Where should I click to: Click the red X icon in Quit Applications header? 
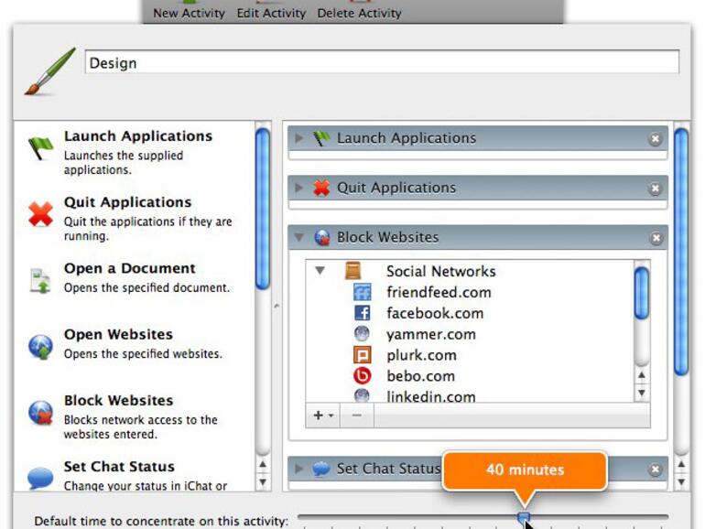pyautogui.click(x=321, y=188)
